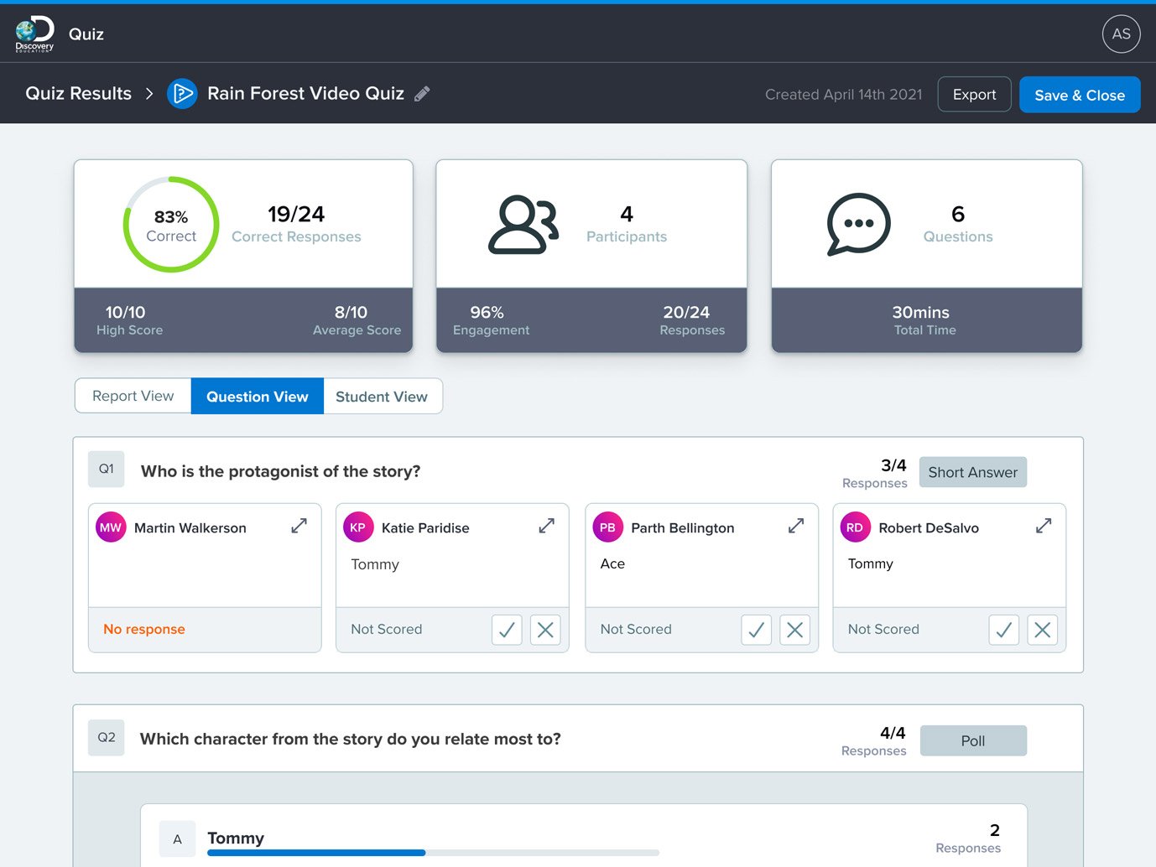The width and height of the screenshot is (1156, 867).
Task: Edit quiz title with pencil icon
Action: pyautogui.click(x=423, y=94)
